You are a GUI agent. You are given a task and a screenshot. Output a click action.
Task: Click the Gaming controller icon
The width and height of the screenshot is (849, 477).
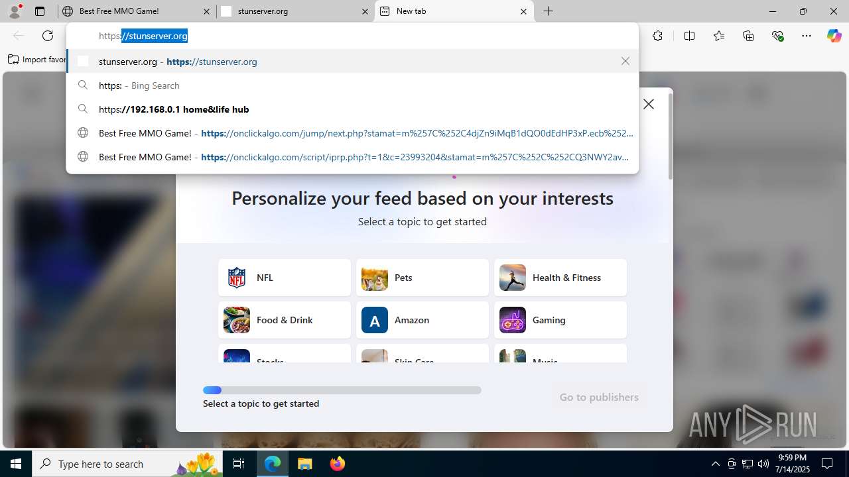tap(513, 320)
